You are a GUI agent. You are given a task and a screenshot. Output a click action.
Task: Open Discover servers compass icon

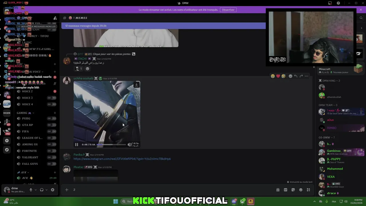tap(7, 150)
